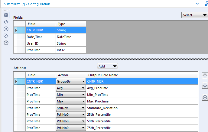Collapse the Configuration window with chevron
Viewport: 208px width, 132px height.
click(197, 4)
